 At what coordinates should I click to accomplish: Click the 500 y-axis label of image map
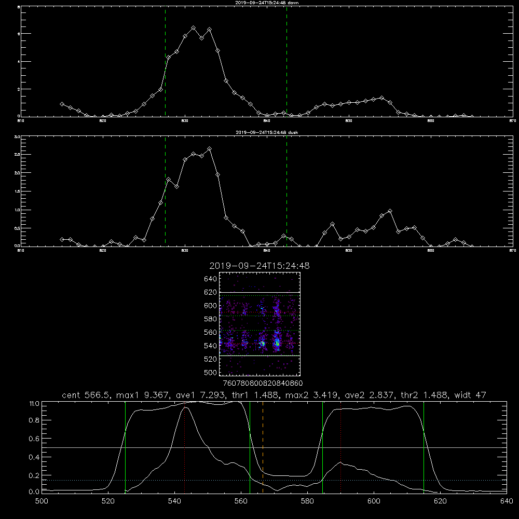[210, 372]
